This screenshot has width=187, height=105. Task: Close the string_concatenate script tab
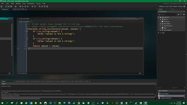[31, 22]
